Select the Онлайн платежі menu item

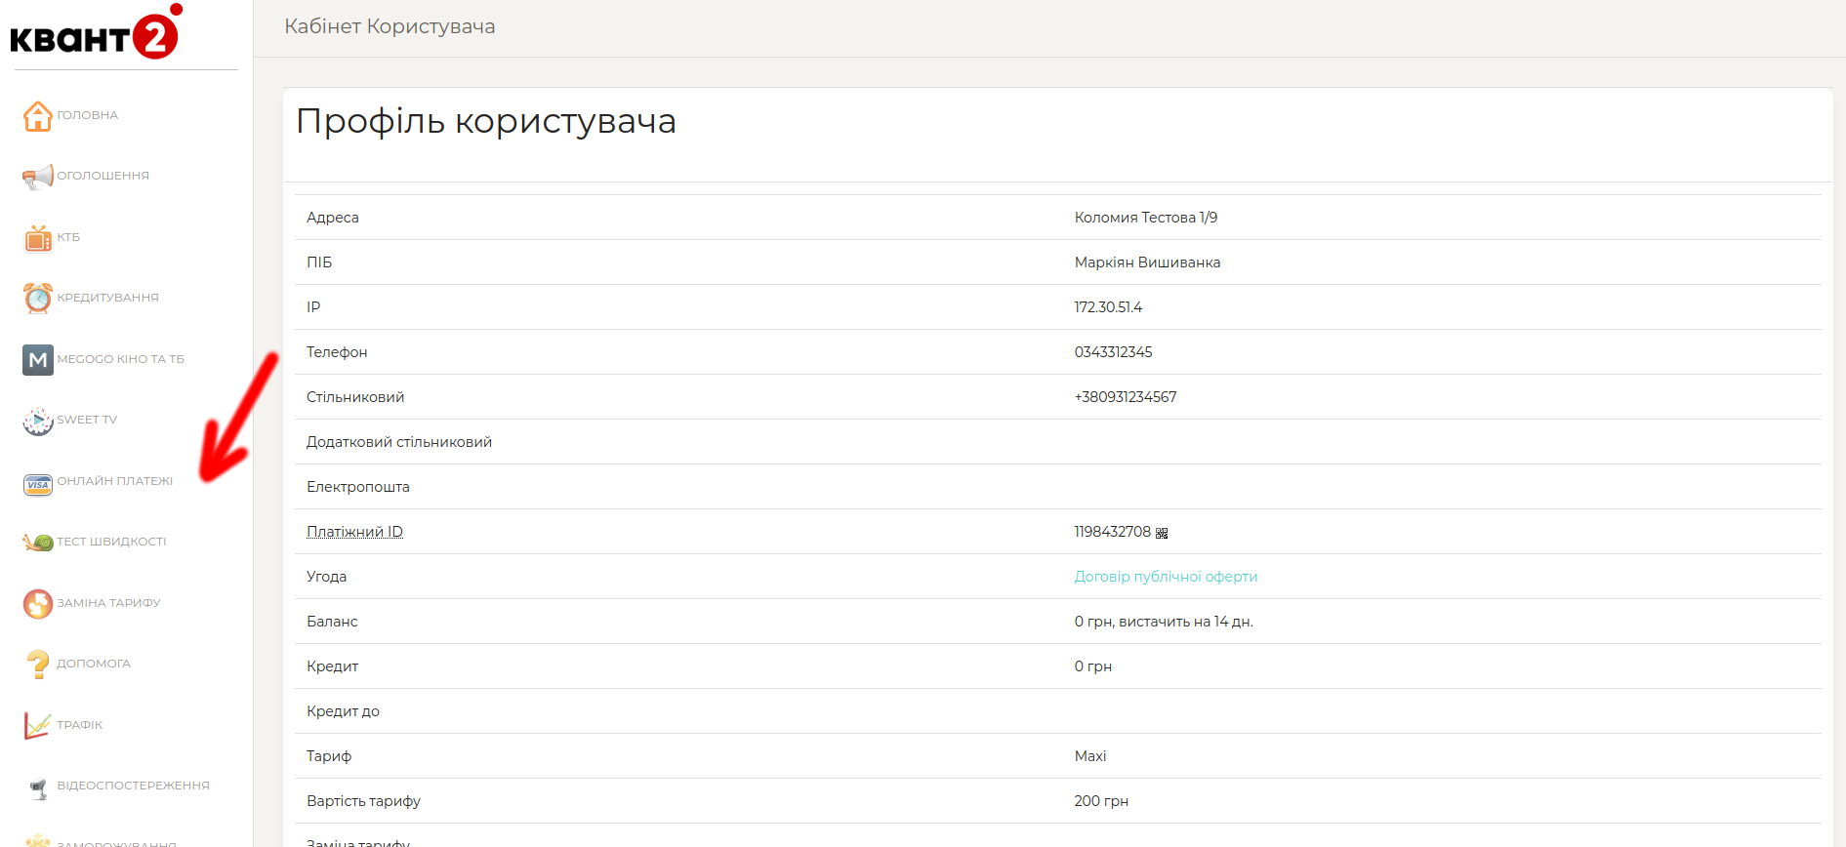click(114, 481)
